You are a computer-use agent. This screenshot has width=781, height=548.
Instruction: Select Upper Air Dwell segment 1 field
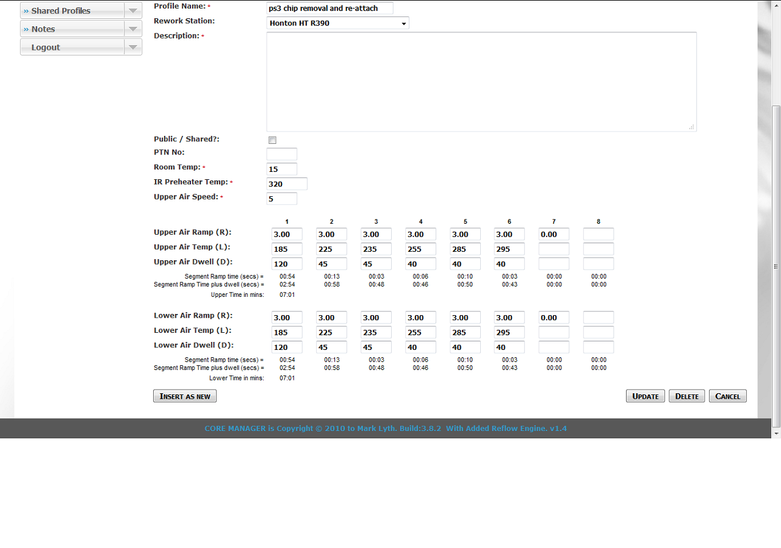pyautogui.click(x=287, y=264)
